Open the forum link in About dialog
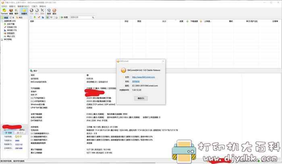The image size is (282, 164). 136,82
